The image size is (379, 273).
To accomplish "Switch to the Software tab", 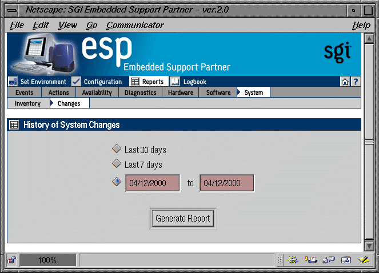I will 218,93.
